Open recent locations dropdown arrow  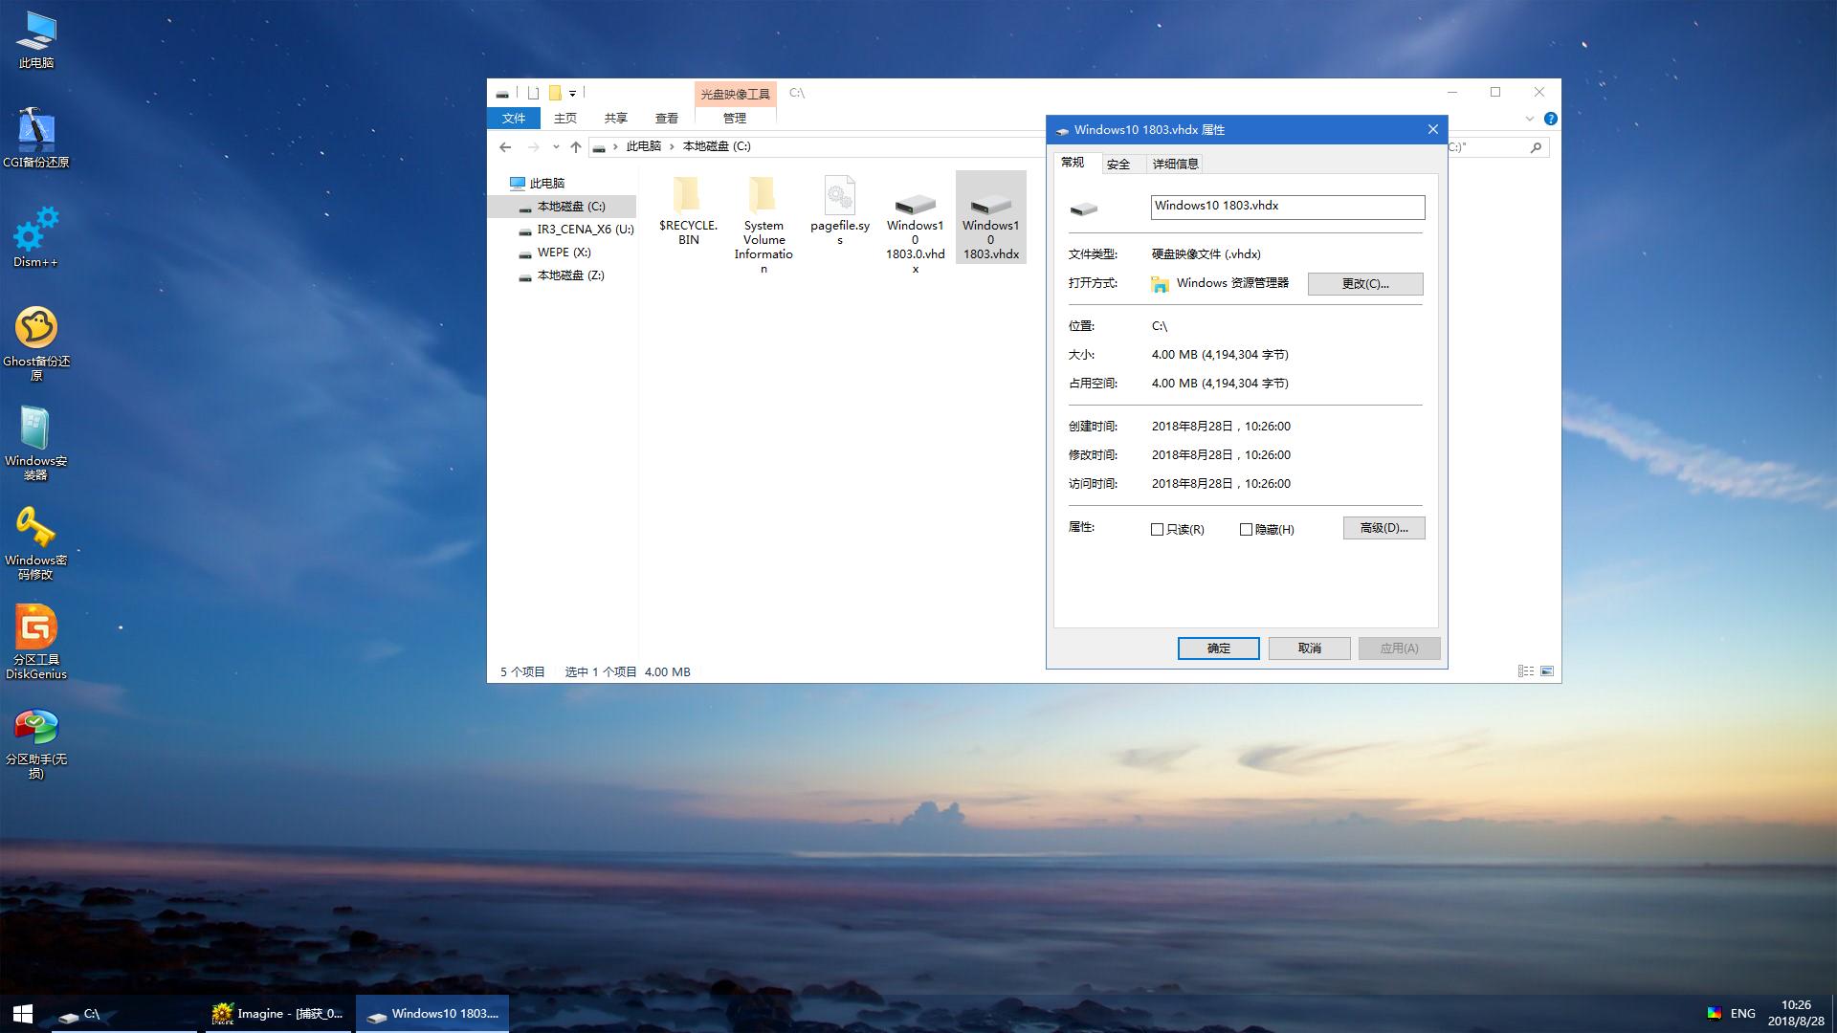[556, 146]
